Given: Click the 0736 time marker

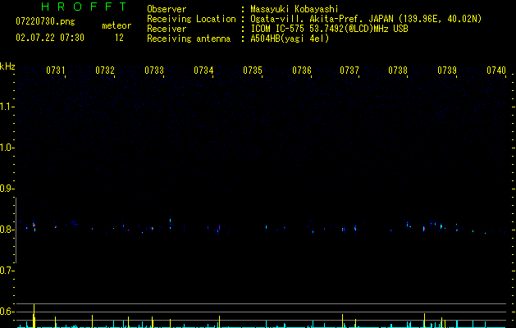Looking at the screenshot, I should tap(302, 71).
